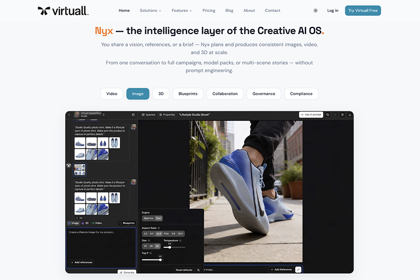This screenshot has height=280, width=420.
Task: Open the Contact nav link
Action: point(273,10)
